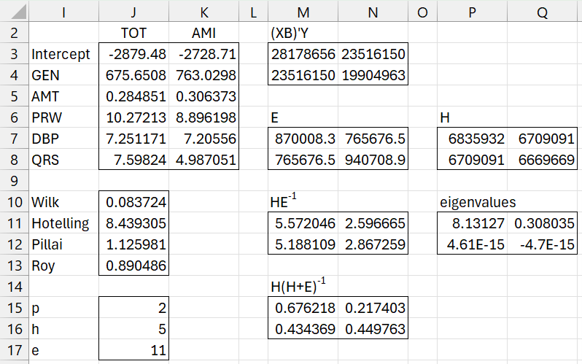Select row 9 header
Screen dimensions: 582x364
(15, 179)
